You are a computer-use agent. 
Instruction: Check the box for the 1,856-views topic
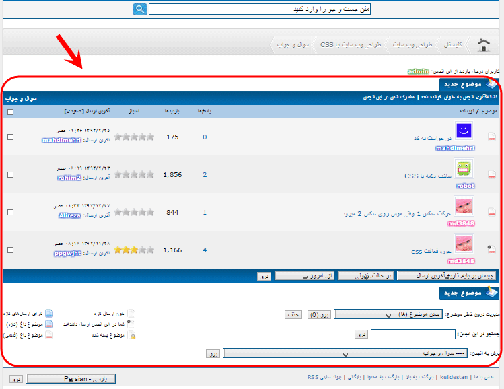(x=10, y=174)
